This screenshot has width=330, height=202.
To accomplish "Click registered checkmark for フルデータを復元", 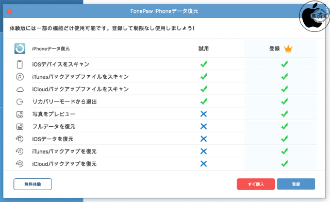I will (x=284, y=126).
